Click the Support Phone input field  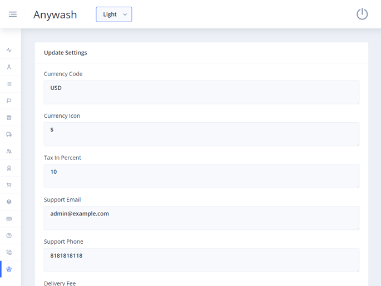[201, 259]
